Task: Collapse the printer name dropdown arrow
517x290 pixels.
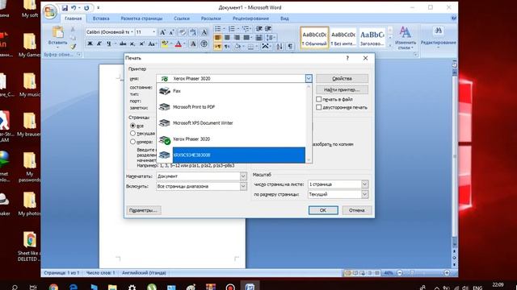Action: pyautogui.click(x=309, y=79)
